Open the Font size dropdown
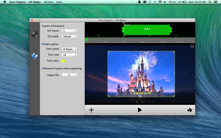 pos(69,55)
